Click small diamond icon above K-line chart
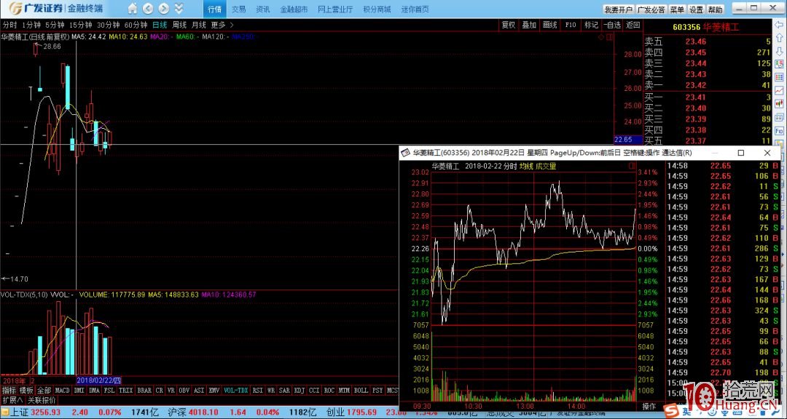 coord(600,37)
